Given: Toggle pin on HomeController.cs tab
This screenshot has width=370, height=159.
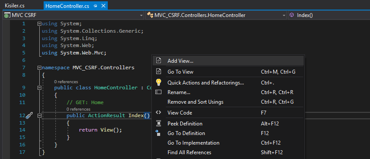Looking at the screenshot, I should point(95,6).
